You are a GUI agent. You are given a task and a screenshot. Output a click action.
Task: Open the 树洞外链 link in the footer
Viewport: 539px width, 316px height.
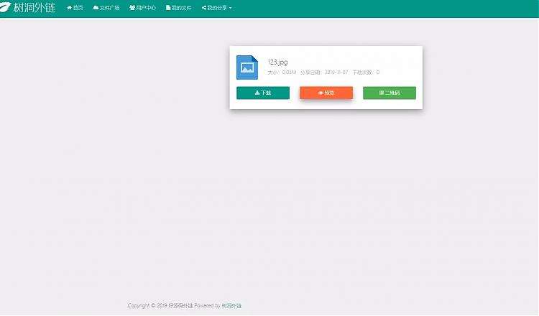tap(231, 305)
